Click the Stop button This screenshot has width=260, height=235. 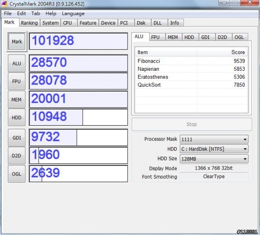point(192,124)
